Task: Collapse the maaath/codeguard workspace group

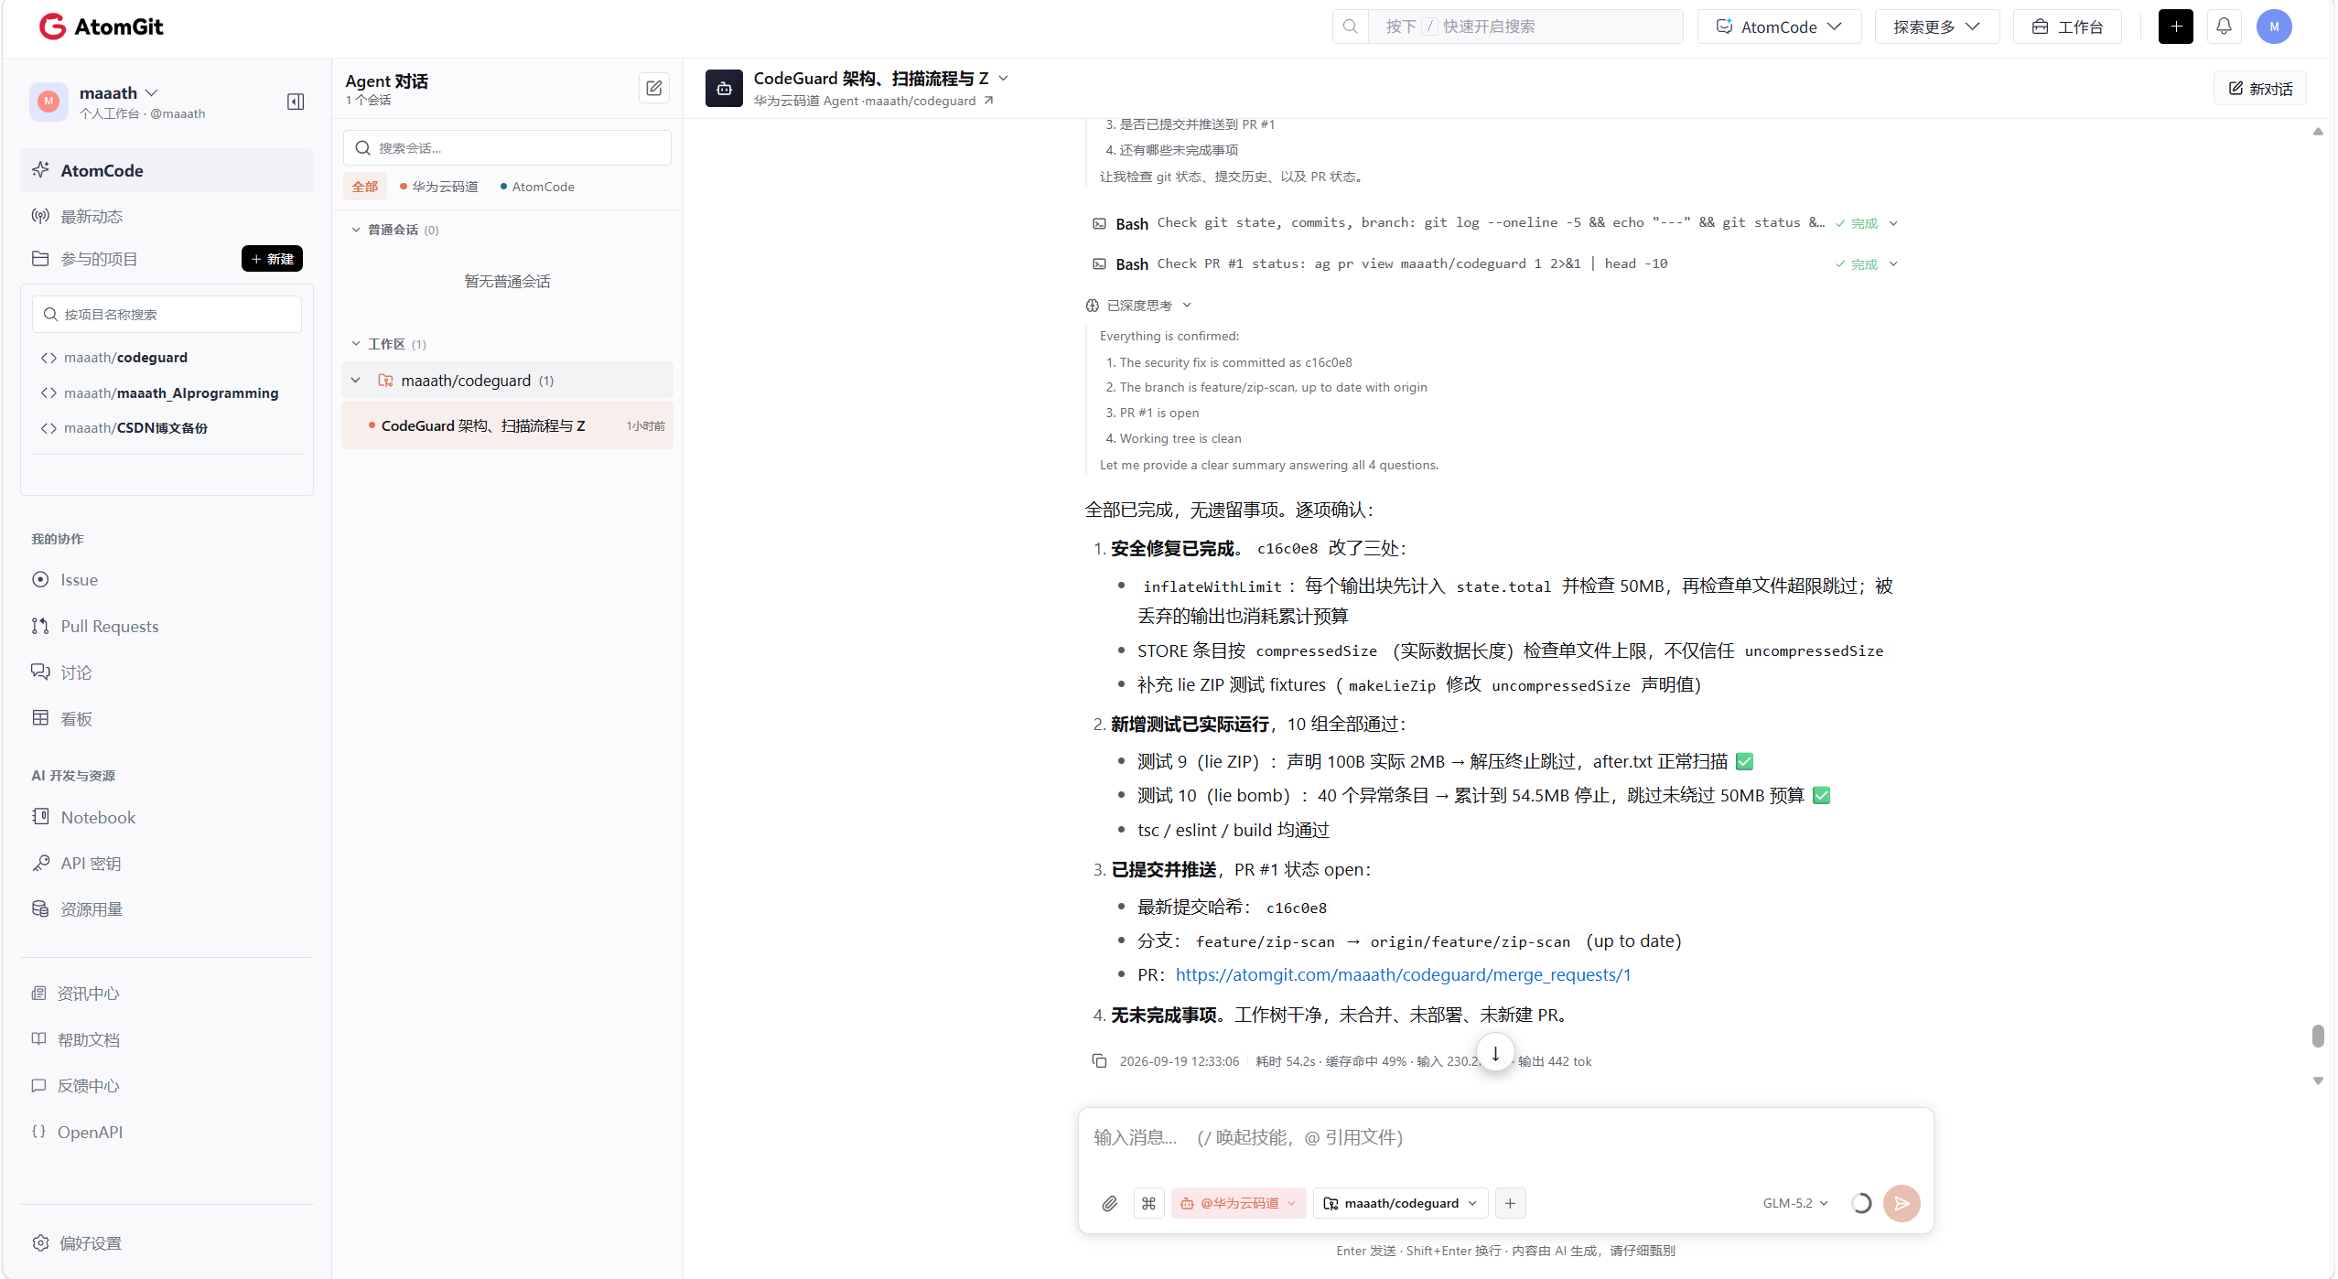Action: [356, 381]
